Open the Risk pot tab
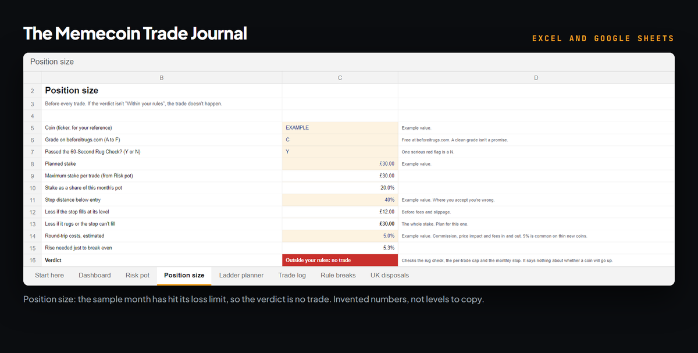 [x=137, y=275]
